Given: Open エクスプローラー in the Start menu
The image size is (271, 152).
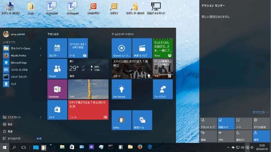Looking at the screenshot, I should (15, 117).
